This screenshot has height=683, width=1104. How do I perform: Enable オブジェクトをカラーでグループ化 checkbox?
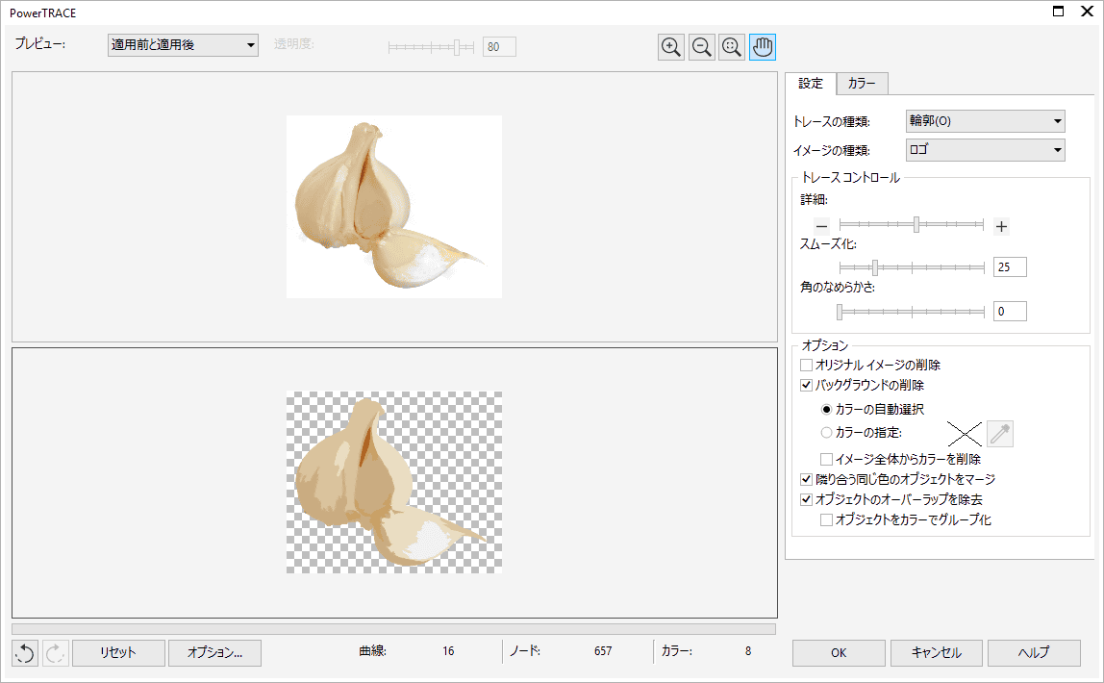pyautogui.click(x=827, y=519)
